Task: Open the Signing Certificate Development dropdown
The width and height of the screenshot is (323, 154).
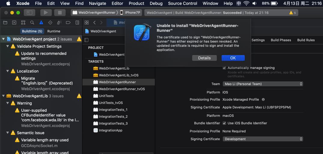Action: 263,139
